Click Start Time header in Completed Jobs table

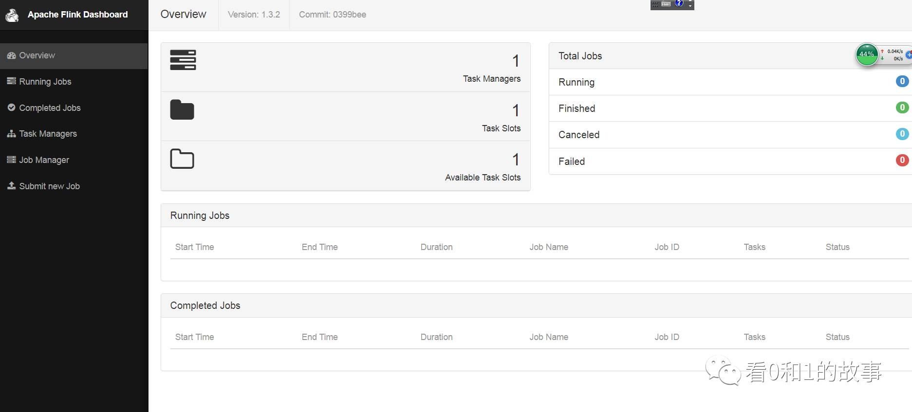(195, 337)
